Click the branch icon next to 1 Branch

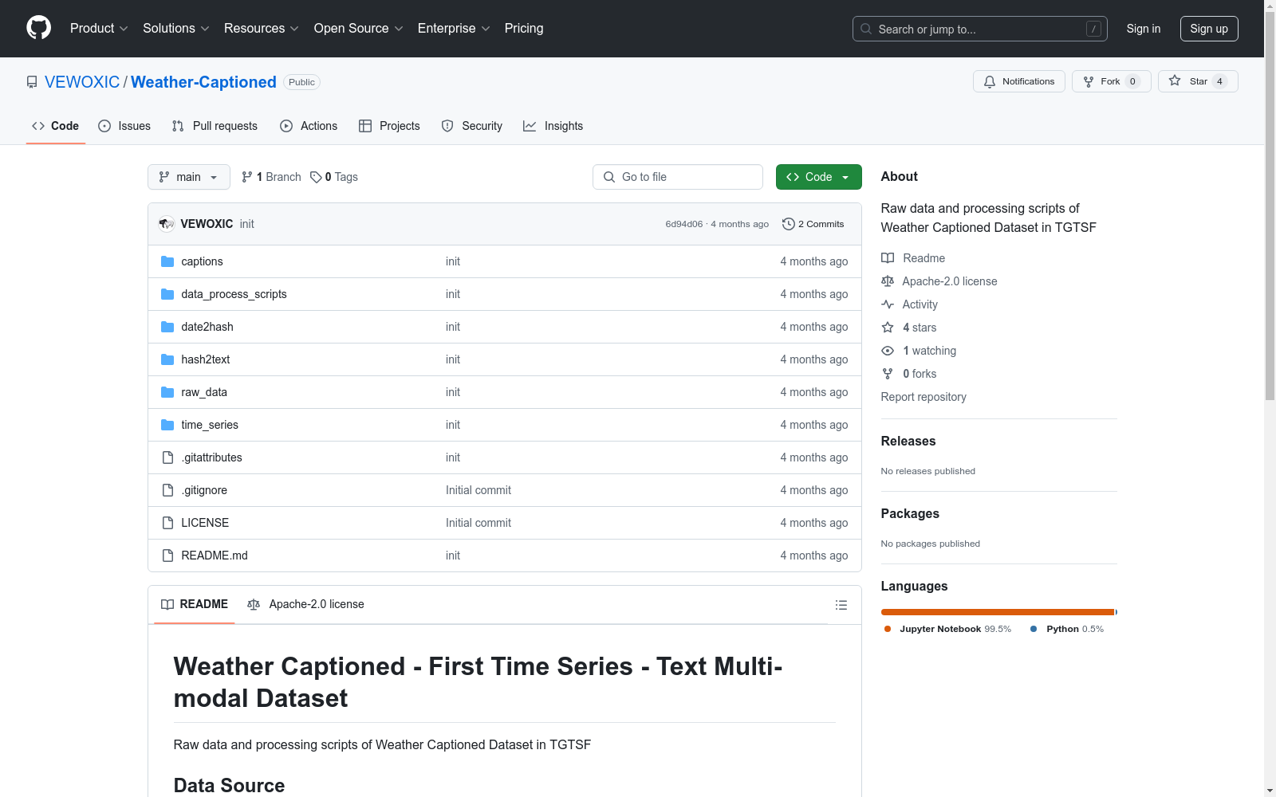[x=247, y=177]
